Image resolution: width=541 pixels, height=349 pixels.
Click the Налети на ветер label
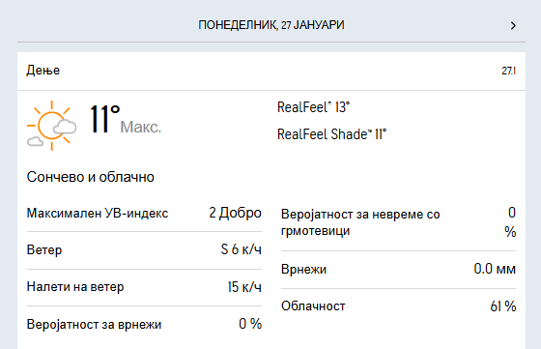pos(75,287)
